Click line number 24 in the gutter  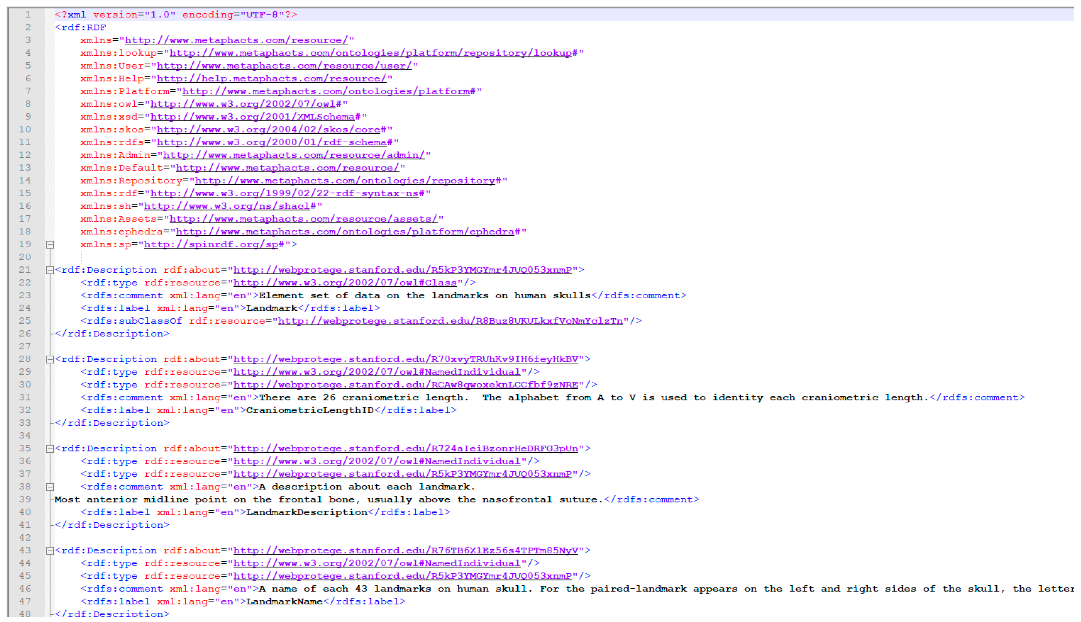click(25, 308)
